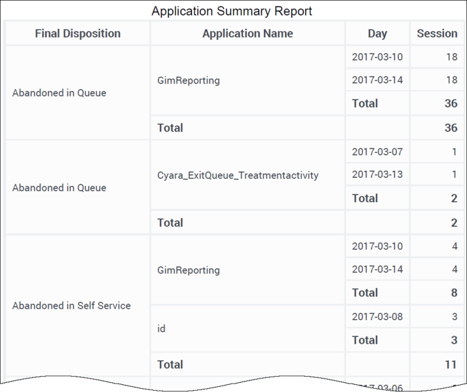The image size is (467, 392).
Task: Select the session count for 2017-03-07
Action: [454, 152]
